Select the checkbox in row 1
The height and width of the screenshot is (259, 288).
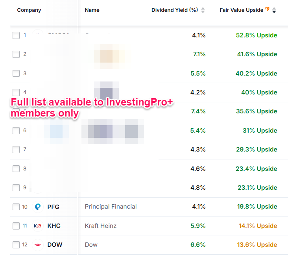[x=16, y=35]
